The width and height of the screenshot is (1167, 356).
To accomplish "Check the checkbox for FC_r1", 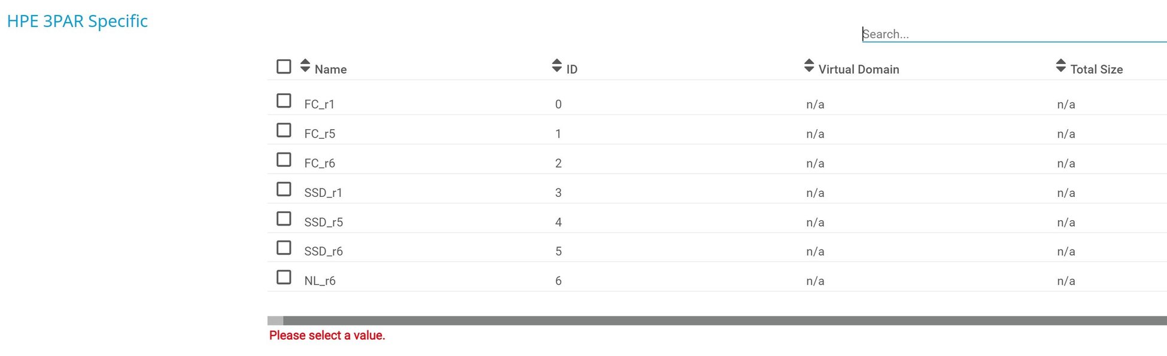I will [284, 101].
